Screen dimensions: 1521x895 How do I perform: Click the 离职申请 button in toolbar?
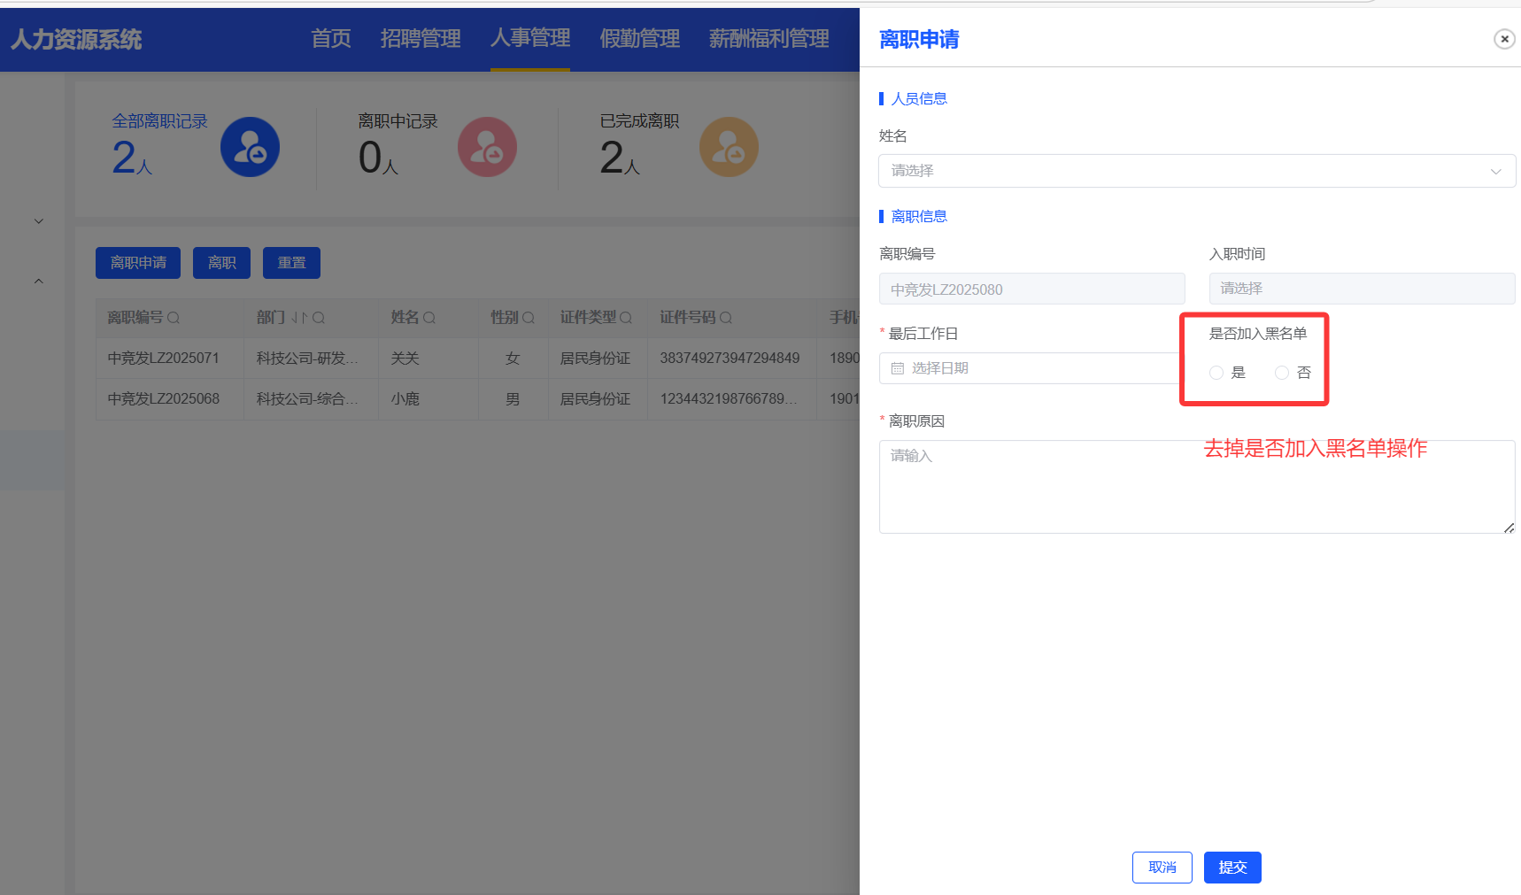coord(138,263)
